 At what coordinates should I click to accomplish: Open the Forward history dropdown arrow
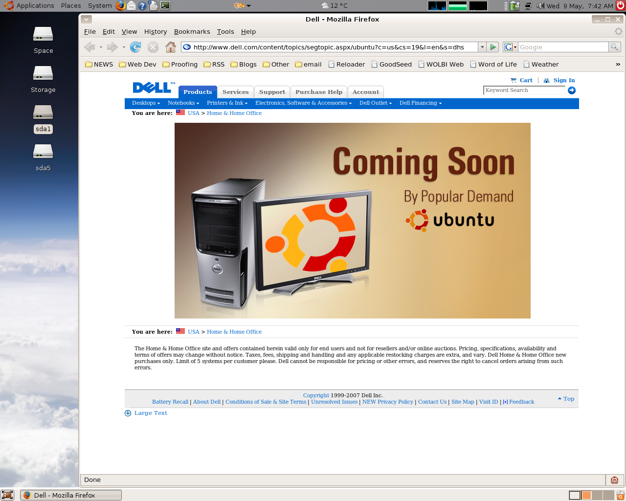click(x=124, y=47)
